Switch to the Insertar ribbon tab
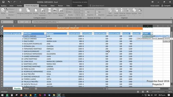The width and height of the screenshot is (173, 97). click(x=19, y=6)
